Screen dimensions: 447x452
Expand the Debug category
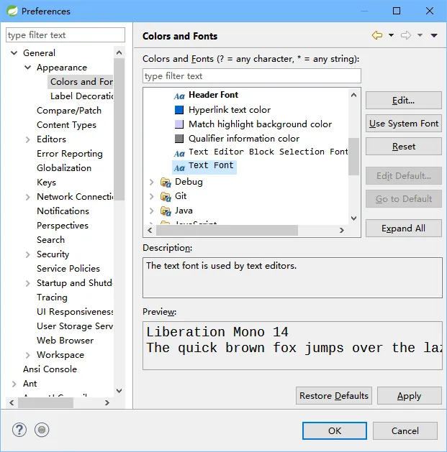click(152, 183)
